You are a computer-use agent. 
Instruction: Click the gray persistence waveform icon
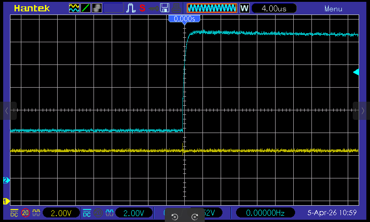(97, 8)
